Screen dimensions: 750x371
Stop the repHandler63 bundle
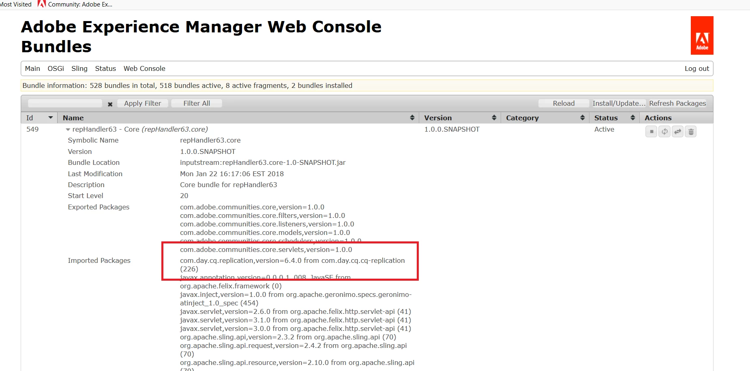coord(651,132)
